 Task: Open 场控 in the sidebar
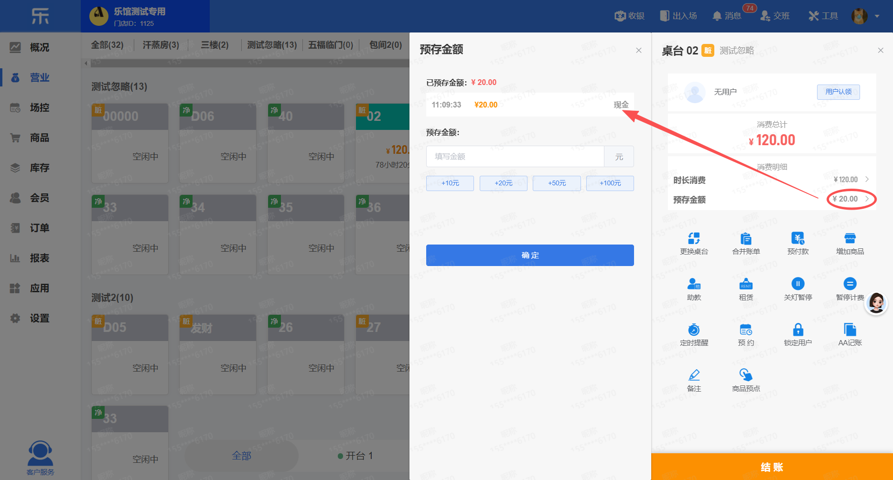point(40,107)
